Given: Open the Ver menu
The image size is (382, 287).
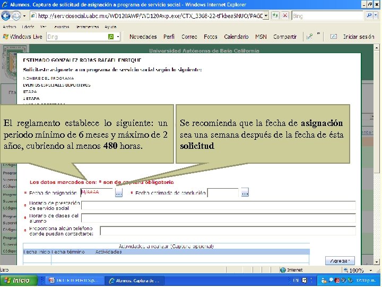Looking at the screenshot, I should pyautogui.click(x=43, y=27).
